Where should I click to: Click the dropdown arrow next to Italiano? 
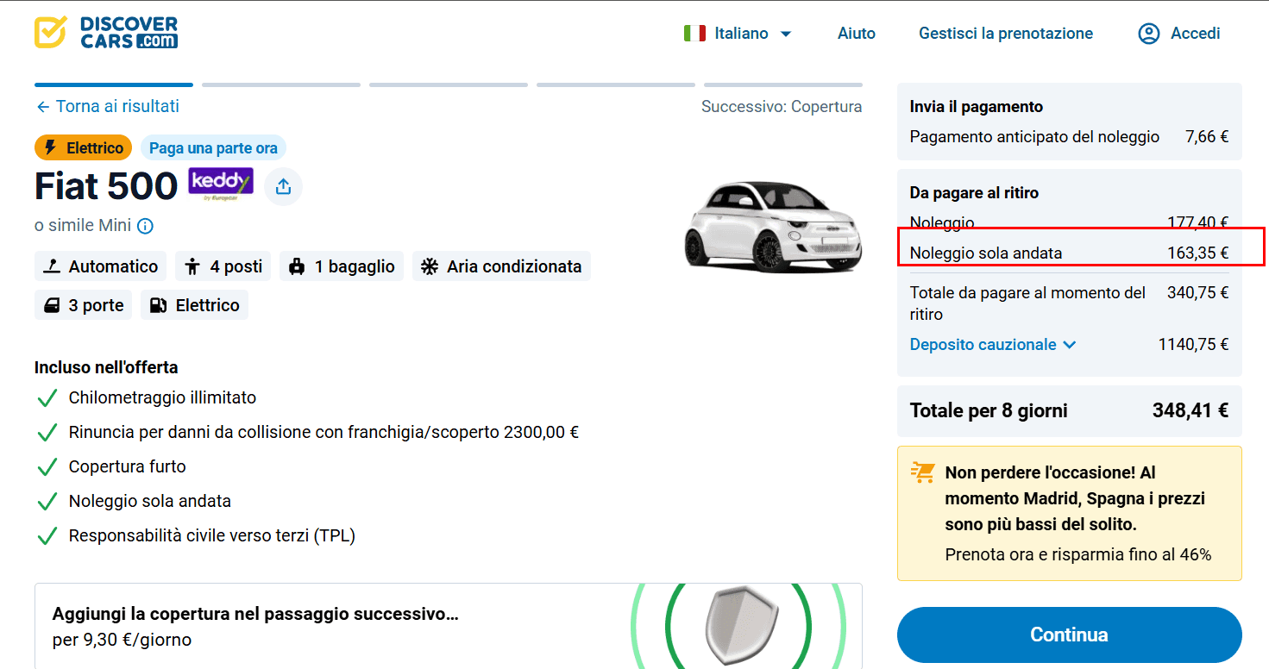click(786, 34)
